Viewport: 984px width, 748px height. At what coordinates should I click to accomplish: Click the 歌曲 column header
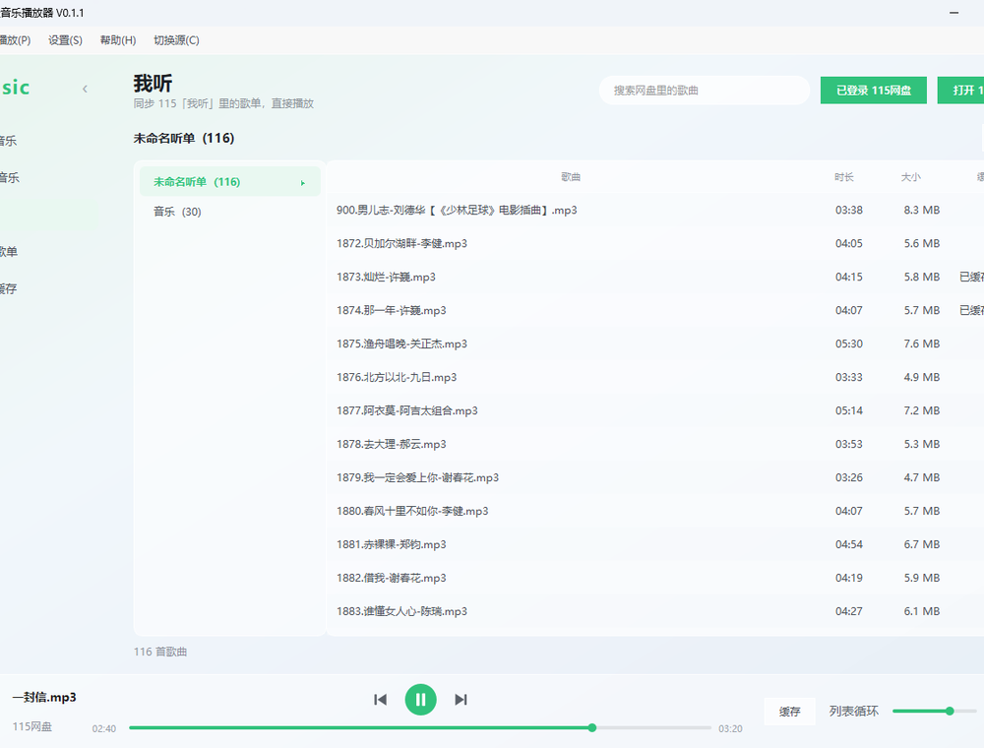click(x=571, y=177)
